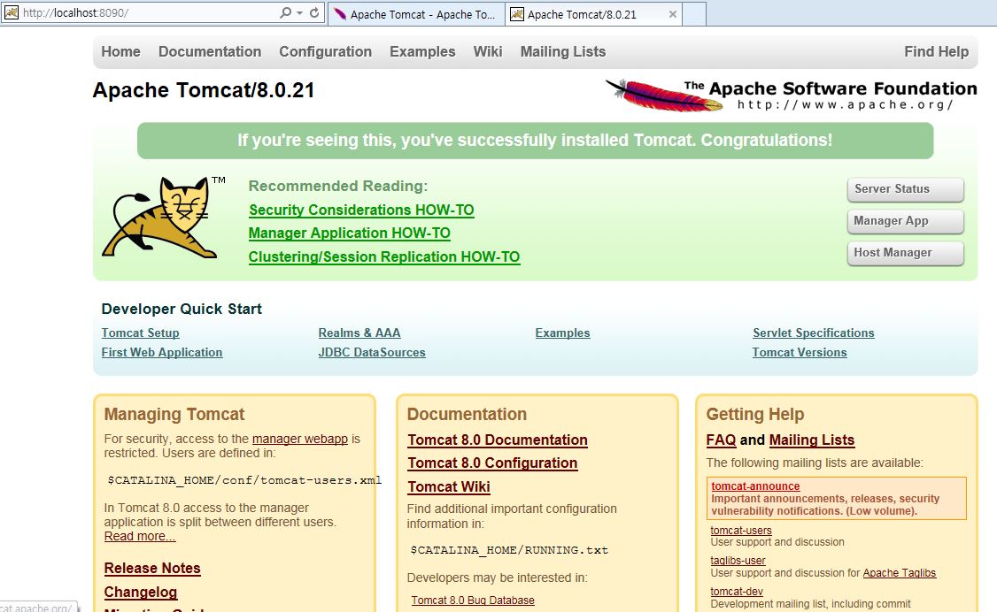Switch to the Apache Tomcat - Apache To... tab
This screenshot has height=612, width=997.
tap(416, 14)
